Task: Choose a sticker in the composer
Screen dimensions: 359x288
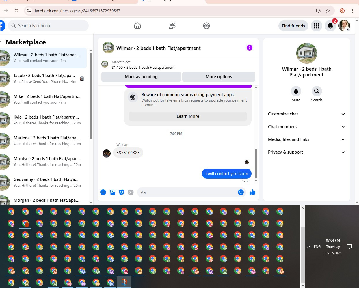Action: click(x=122, y=192)
